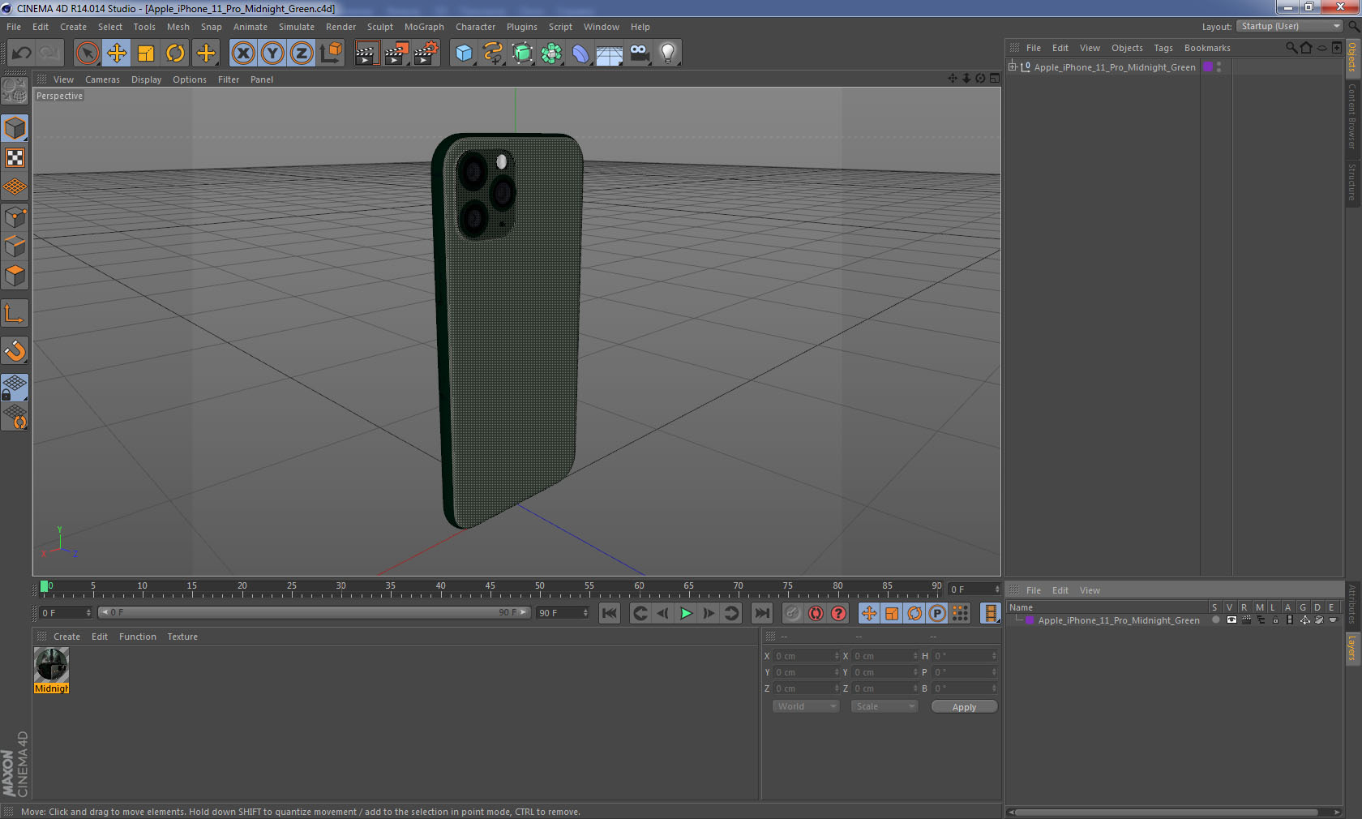The height and width of the screenshot is (819, 1362).
Task: Expand Apple_iPhone_11_Pro_Midnight_Green object tree
Action: coord(1013,67)
